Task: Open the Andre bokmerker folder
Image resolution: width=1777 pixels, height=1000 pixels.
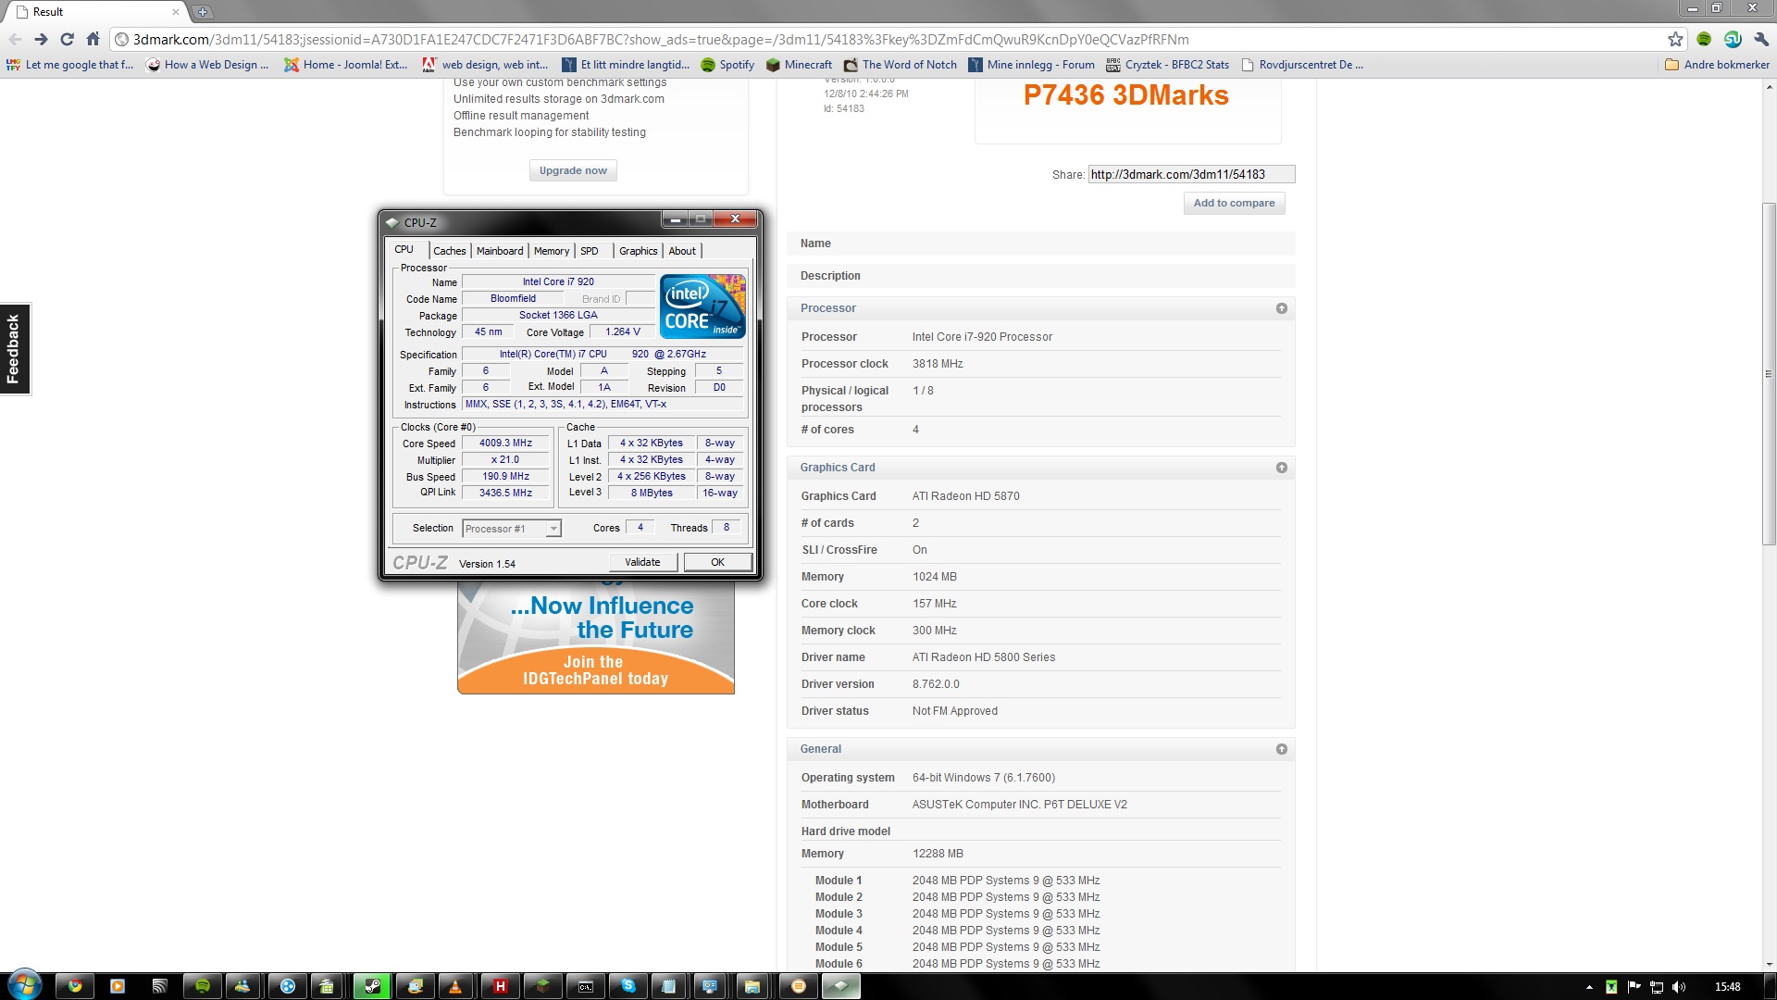Action: (1717, 65)
